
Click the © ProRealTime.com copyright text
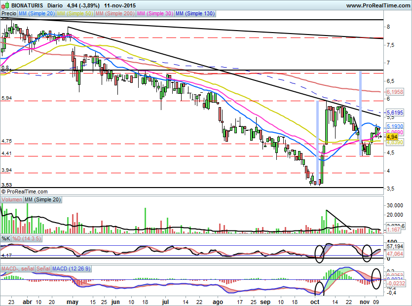coord(25,191)
